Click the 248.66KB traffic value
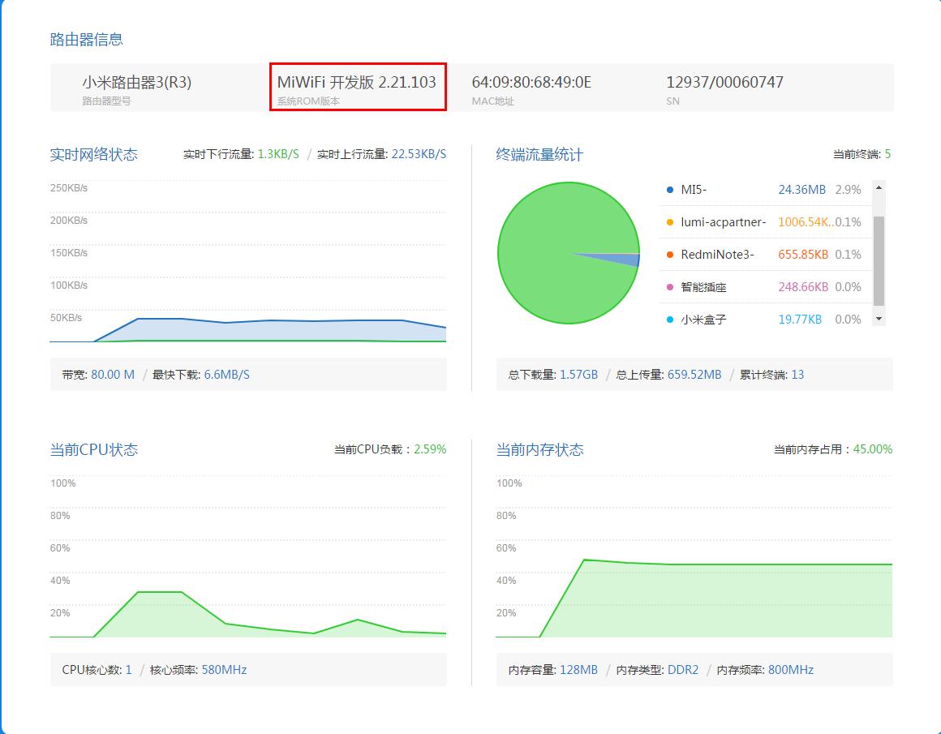The height and width of the screenshot is (734, 941). coord(803,287)
